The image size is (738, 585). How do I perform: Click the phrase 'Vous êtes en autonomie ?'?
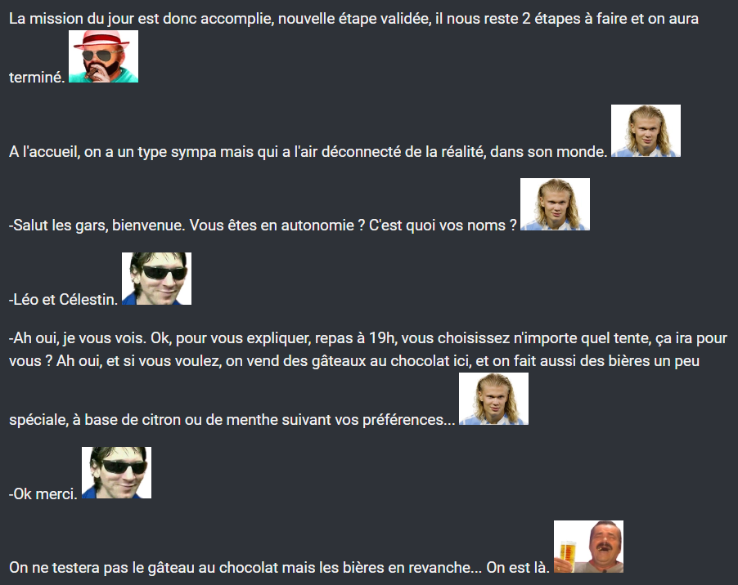[x=277, y=225]
